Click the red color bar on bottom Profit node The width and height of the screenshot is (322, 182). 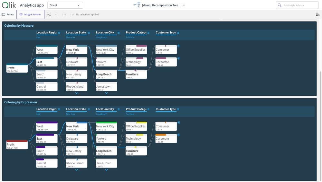[x=17, y=141]
